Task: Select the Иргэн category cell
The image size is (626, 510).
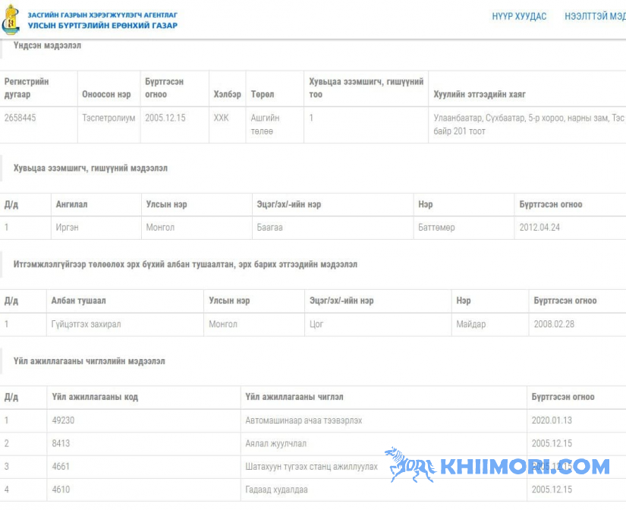Action: click(x=67, y=228)
